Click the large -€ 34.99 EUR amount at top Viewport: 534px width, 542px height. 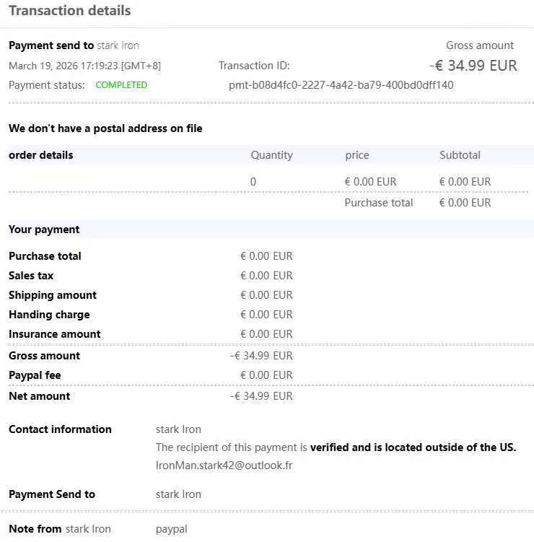473,66
